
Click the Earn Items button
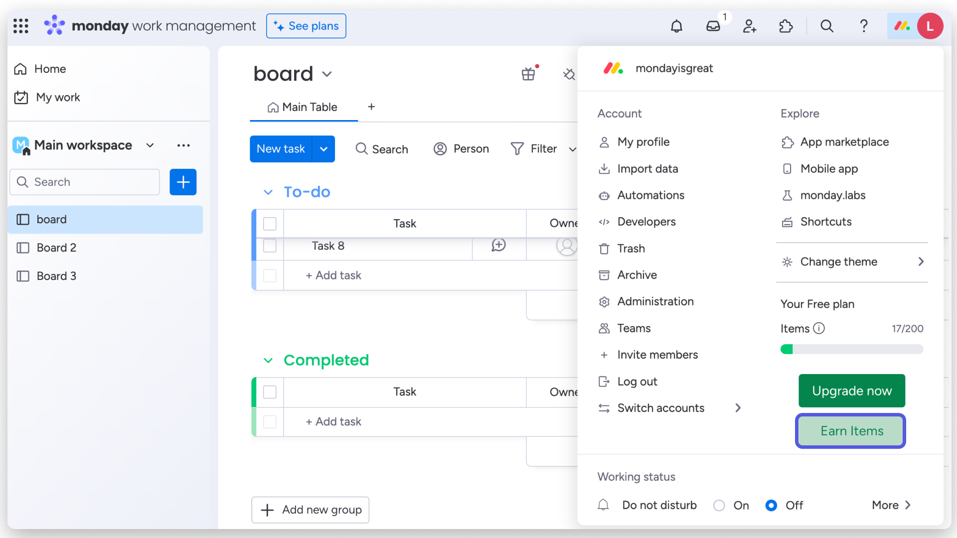coord(851,431)
